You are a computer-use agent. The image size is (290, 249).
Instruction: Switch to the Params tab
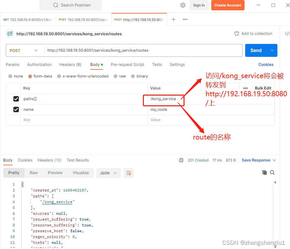pyautogui.click(x=13, y=64)
